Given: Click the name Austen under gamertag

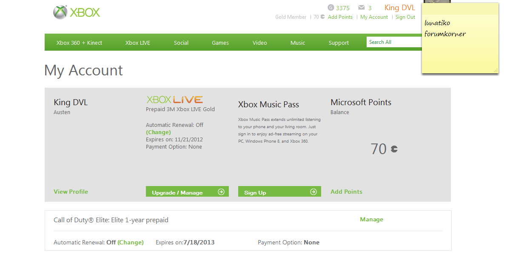Looking at the screenshot, I should pyautogui.click(x=62, y=112).
